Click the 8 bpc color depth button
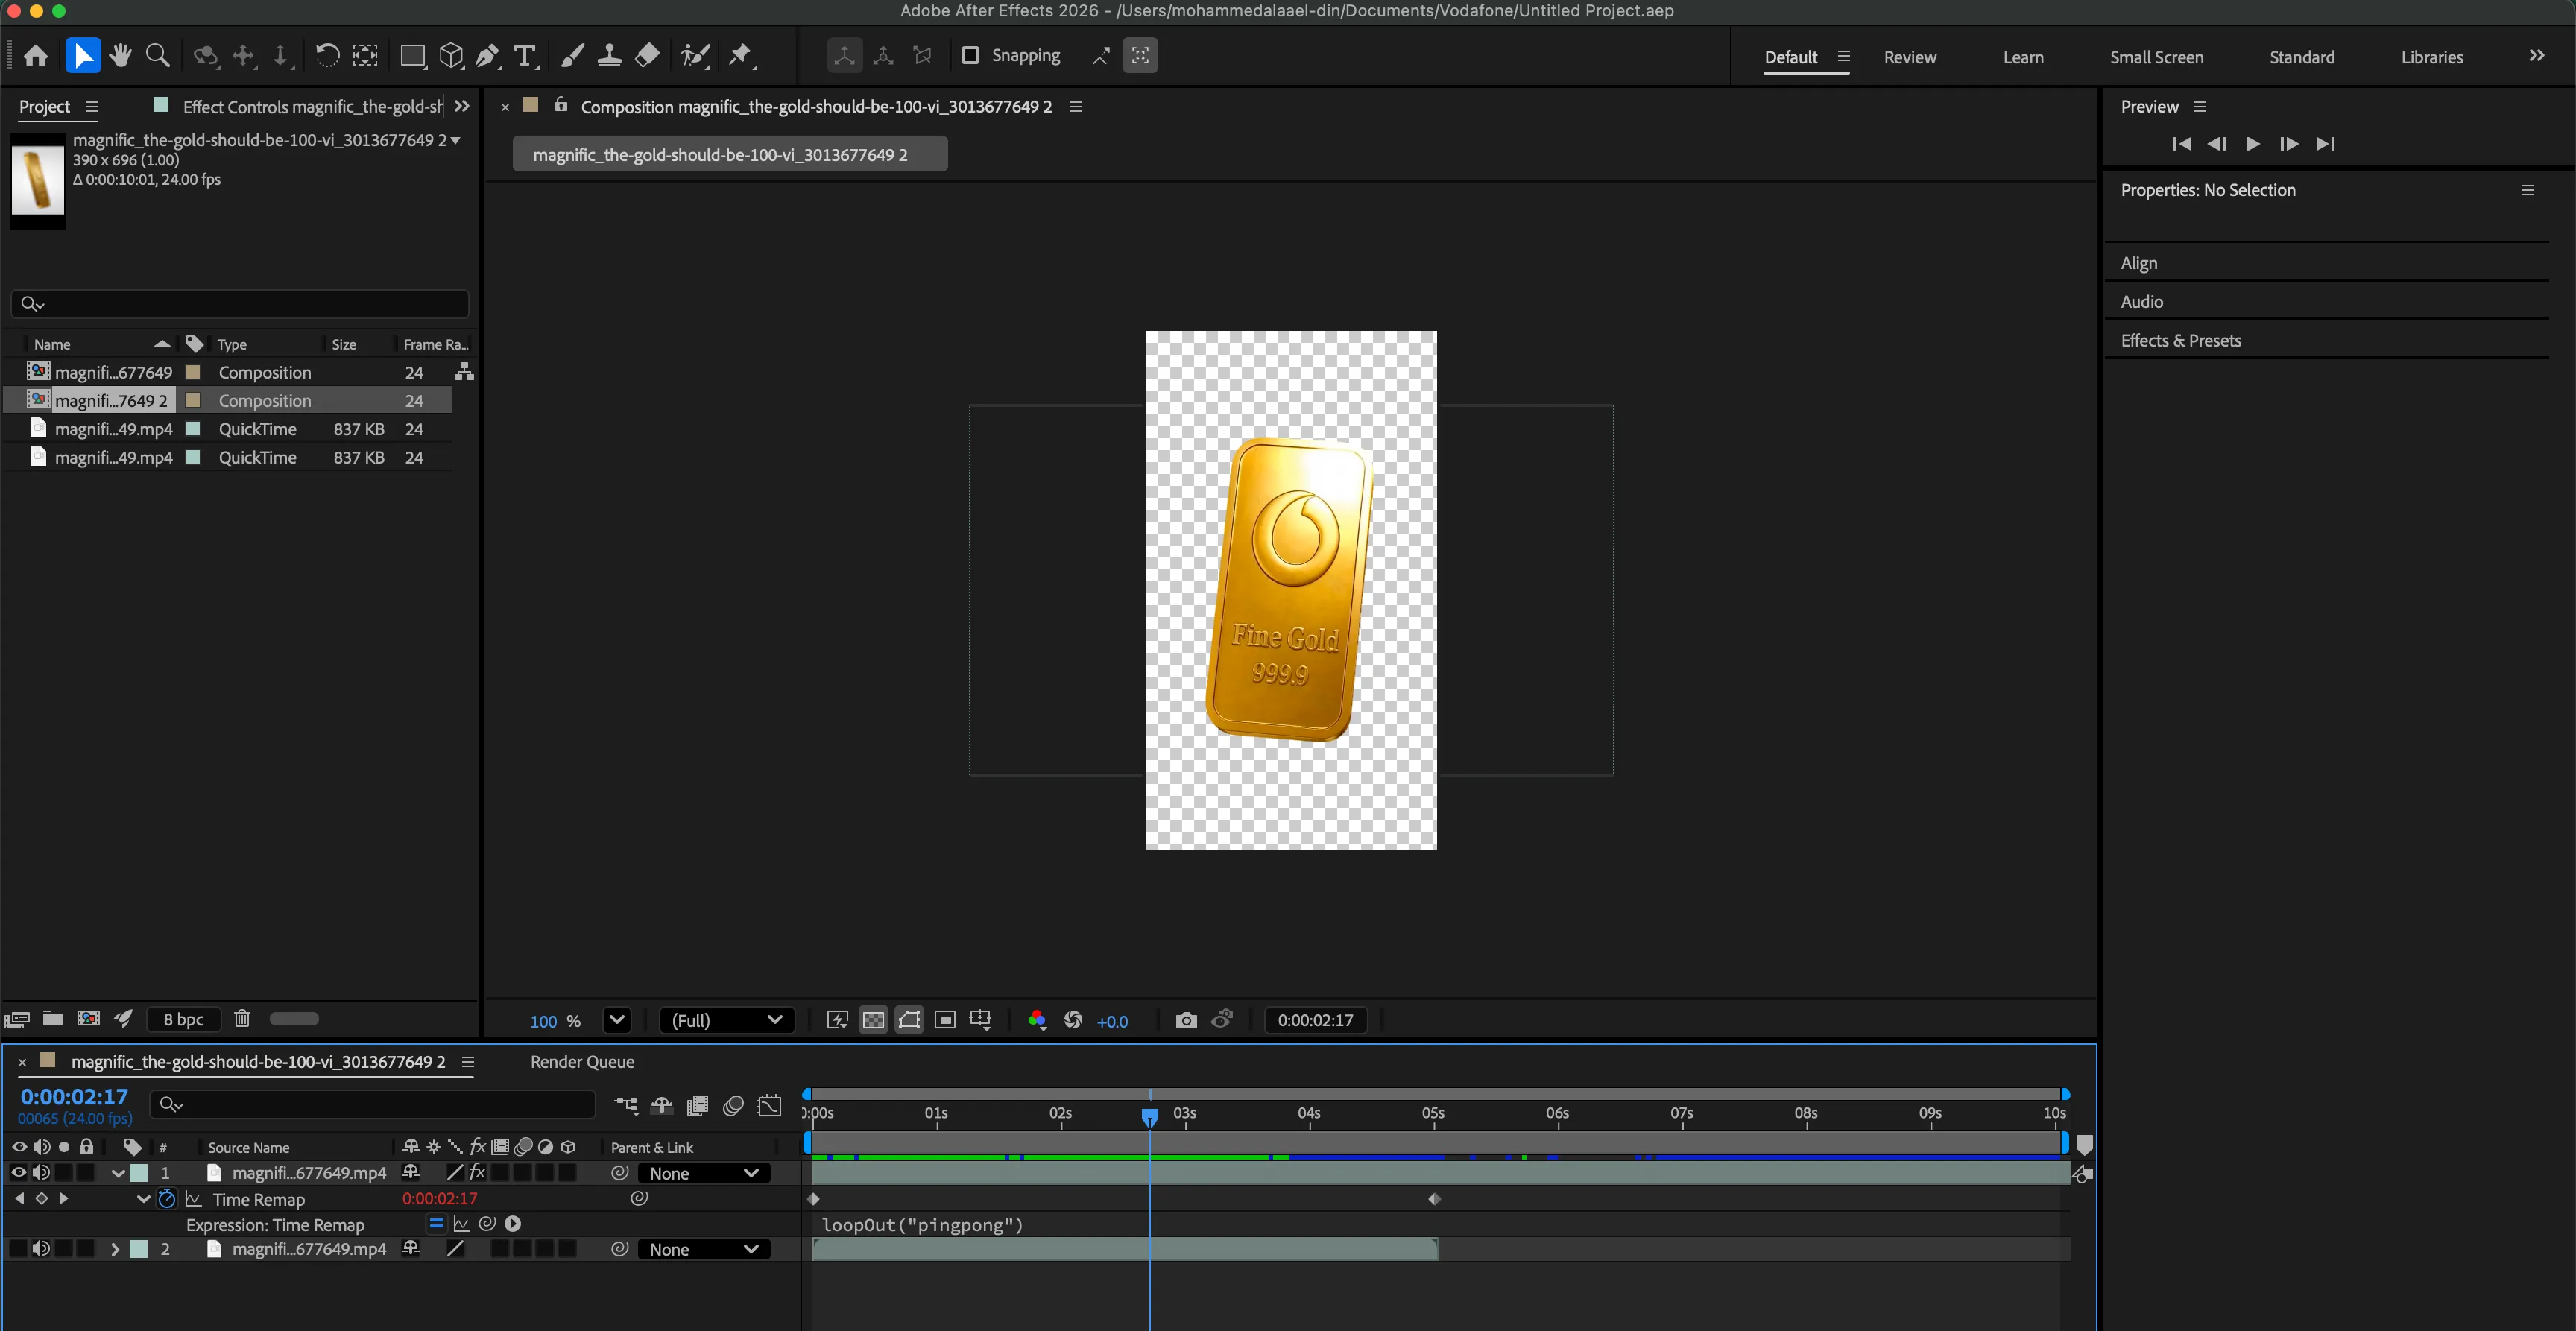 (x=184, y=1019)
